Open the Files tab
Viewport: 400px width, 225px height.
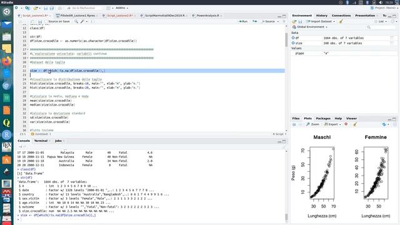point(296,118)
